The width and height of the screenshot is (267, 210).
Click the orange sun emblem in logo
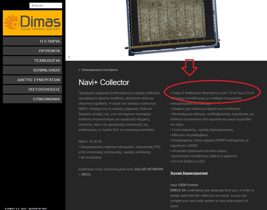pyautogui.click(x=12, y=22)
